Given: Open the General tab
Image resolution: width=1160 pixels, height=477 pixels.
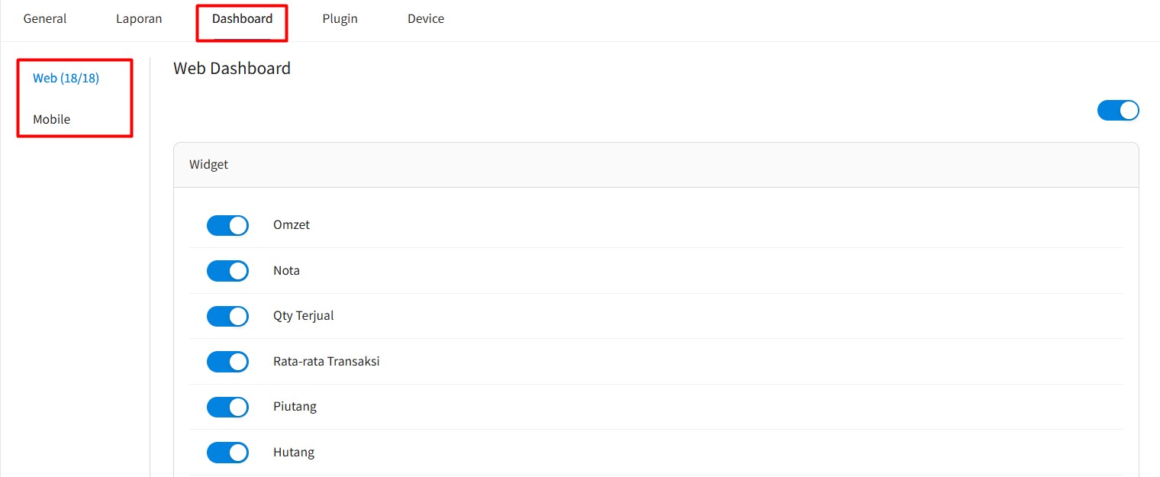Looking at the screenshot, I should pyautogui.click(x=45, y=19).
